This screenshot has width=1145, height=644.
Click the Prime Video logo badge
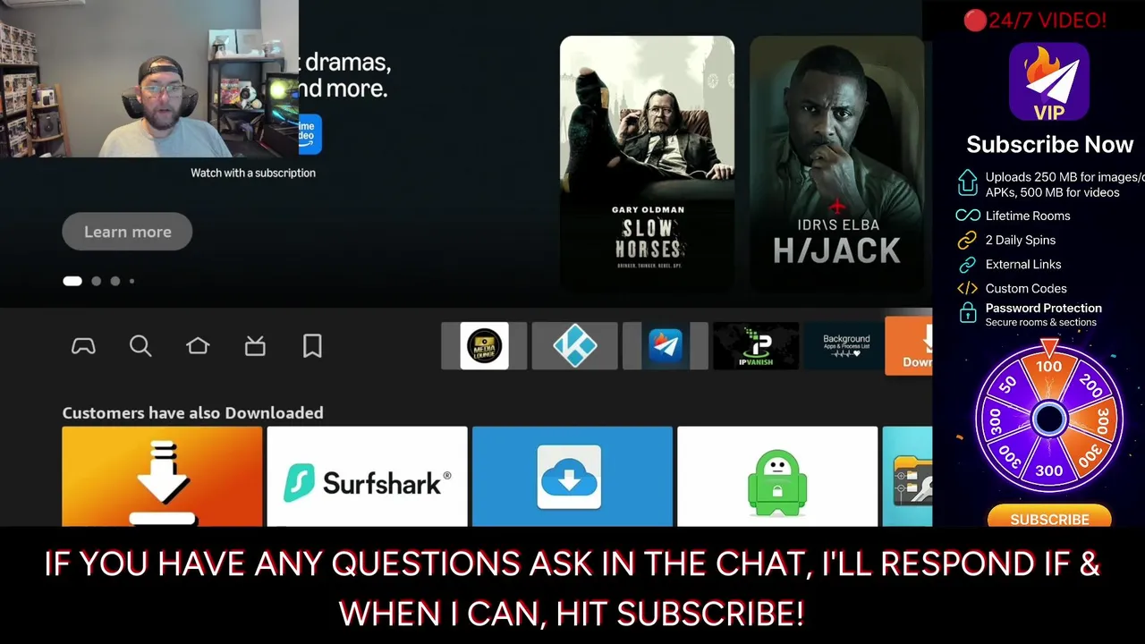tap(310, 134)
